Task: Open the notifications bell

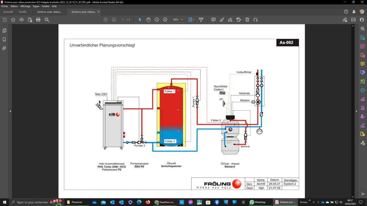Action: tap(354, 12)
